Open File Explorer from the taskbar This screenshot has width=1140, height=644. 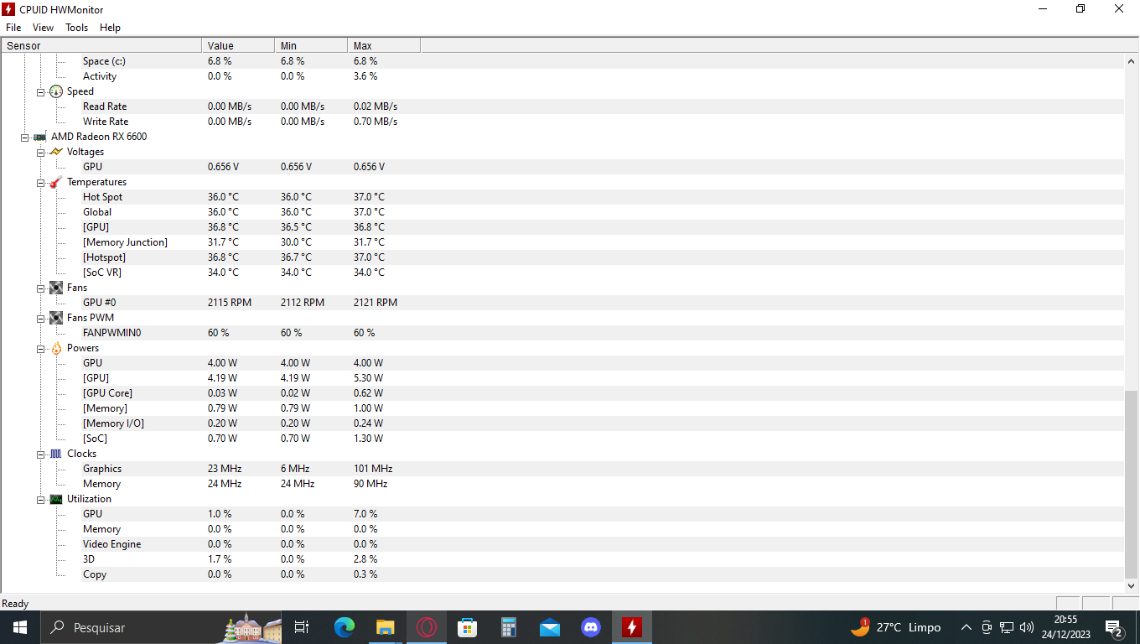386,627
